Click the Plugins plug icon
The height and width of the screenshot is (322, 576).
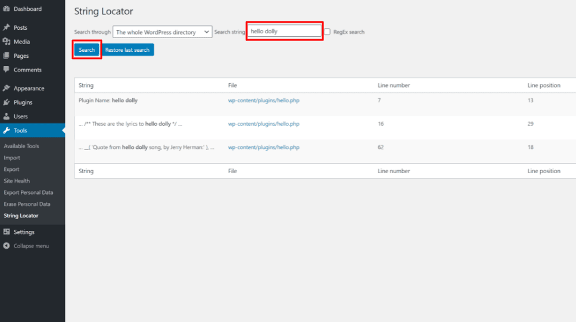(6, 102)
